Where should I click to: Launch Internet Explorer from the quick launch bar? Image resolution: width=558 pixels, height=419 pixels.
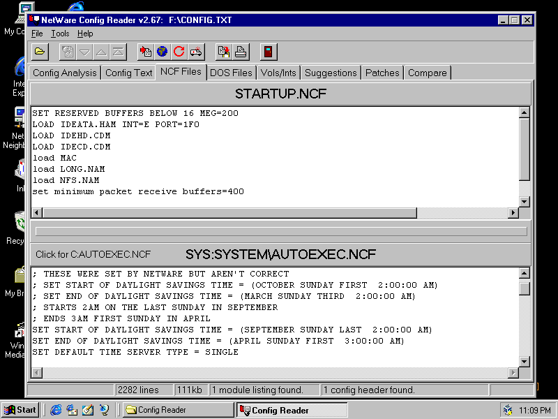pyautogui.click(x=56, y=410)
